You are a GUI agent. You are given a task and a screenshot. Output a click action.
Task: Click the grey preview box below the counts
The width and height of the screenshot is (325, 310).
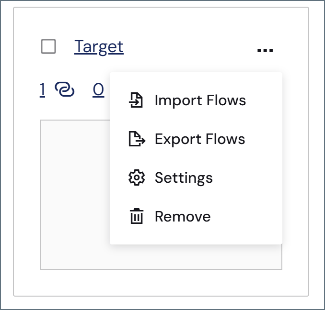[75, 194]
